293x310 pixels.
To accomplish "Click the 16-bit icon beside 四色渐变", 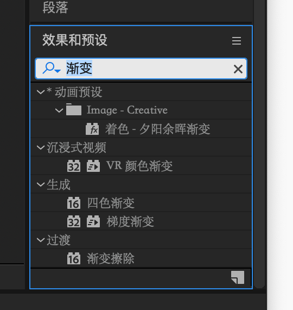I will coord(74,203).
